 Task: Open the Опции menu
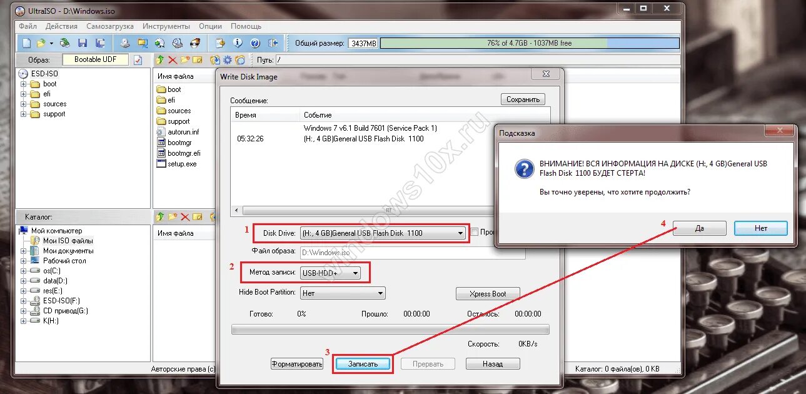coord(211,26)
